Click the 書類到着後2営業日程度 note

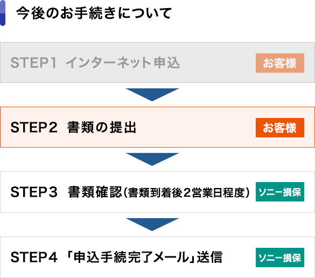(x=186, y=192)
